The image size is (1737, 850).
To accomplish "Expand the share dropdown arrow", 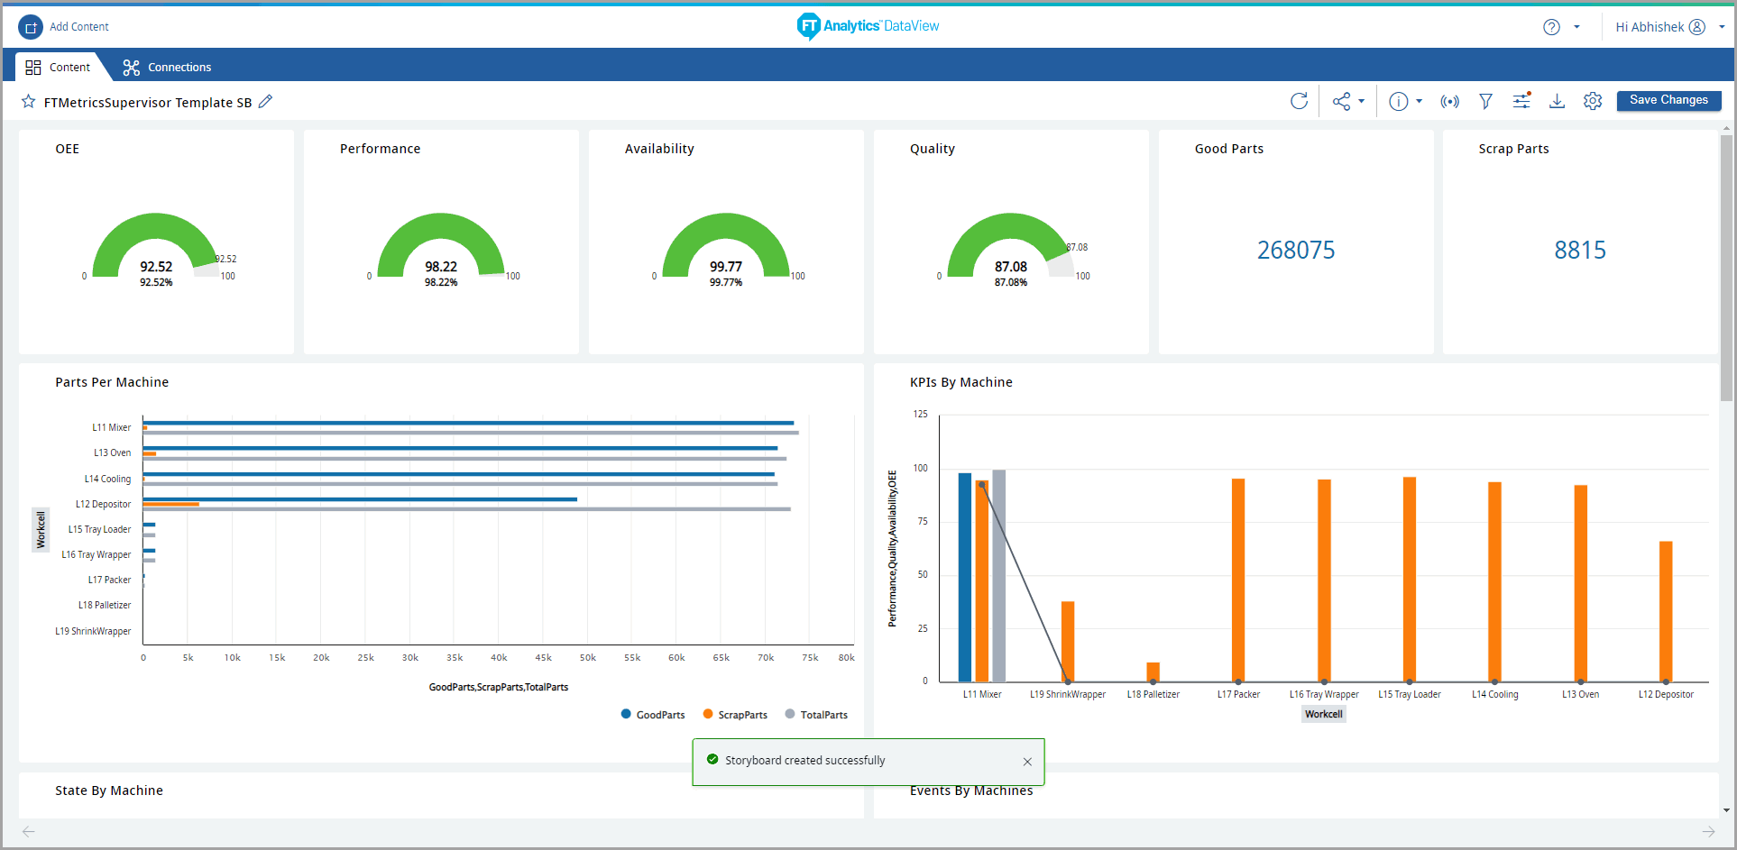I will pyautogui.click(x=1362, y=101).
